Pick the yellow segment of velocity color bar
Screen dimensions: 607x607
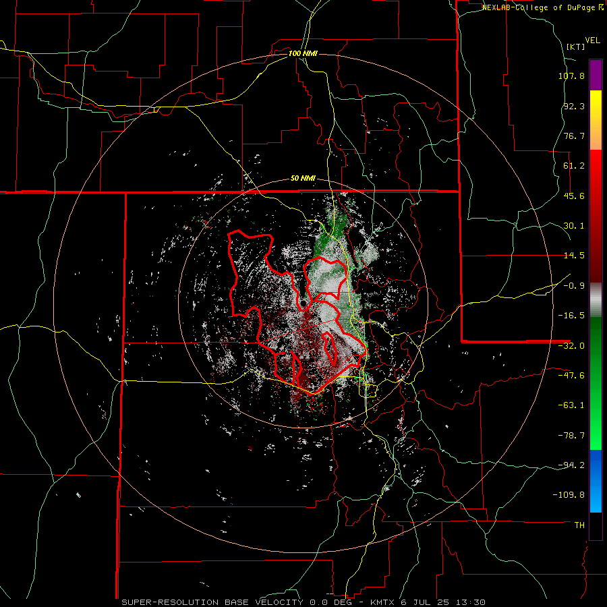point(596,120)
